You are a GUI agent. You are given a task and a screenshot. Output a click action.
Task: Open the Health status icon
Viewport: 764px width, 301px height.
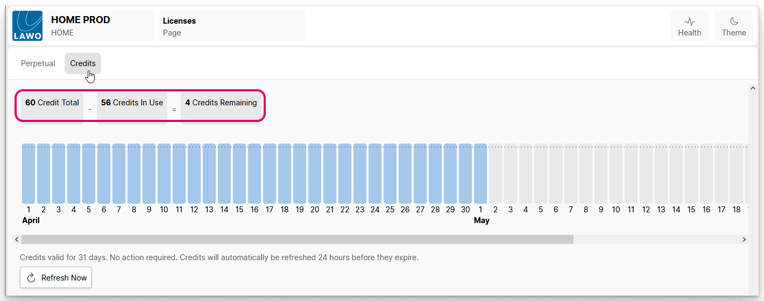689,21
